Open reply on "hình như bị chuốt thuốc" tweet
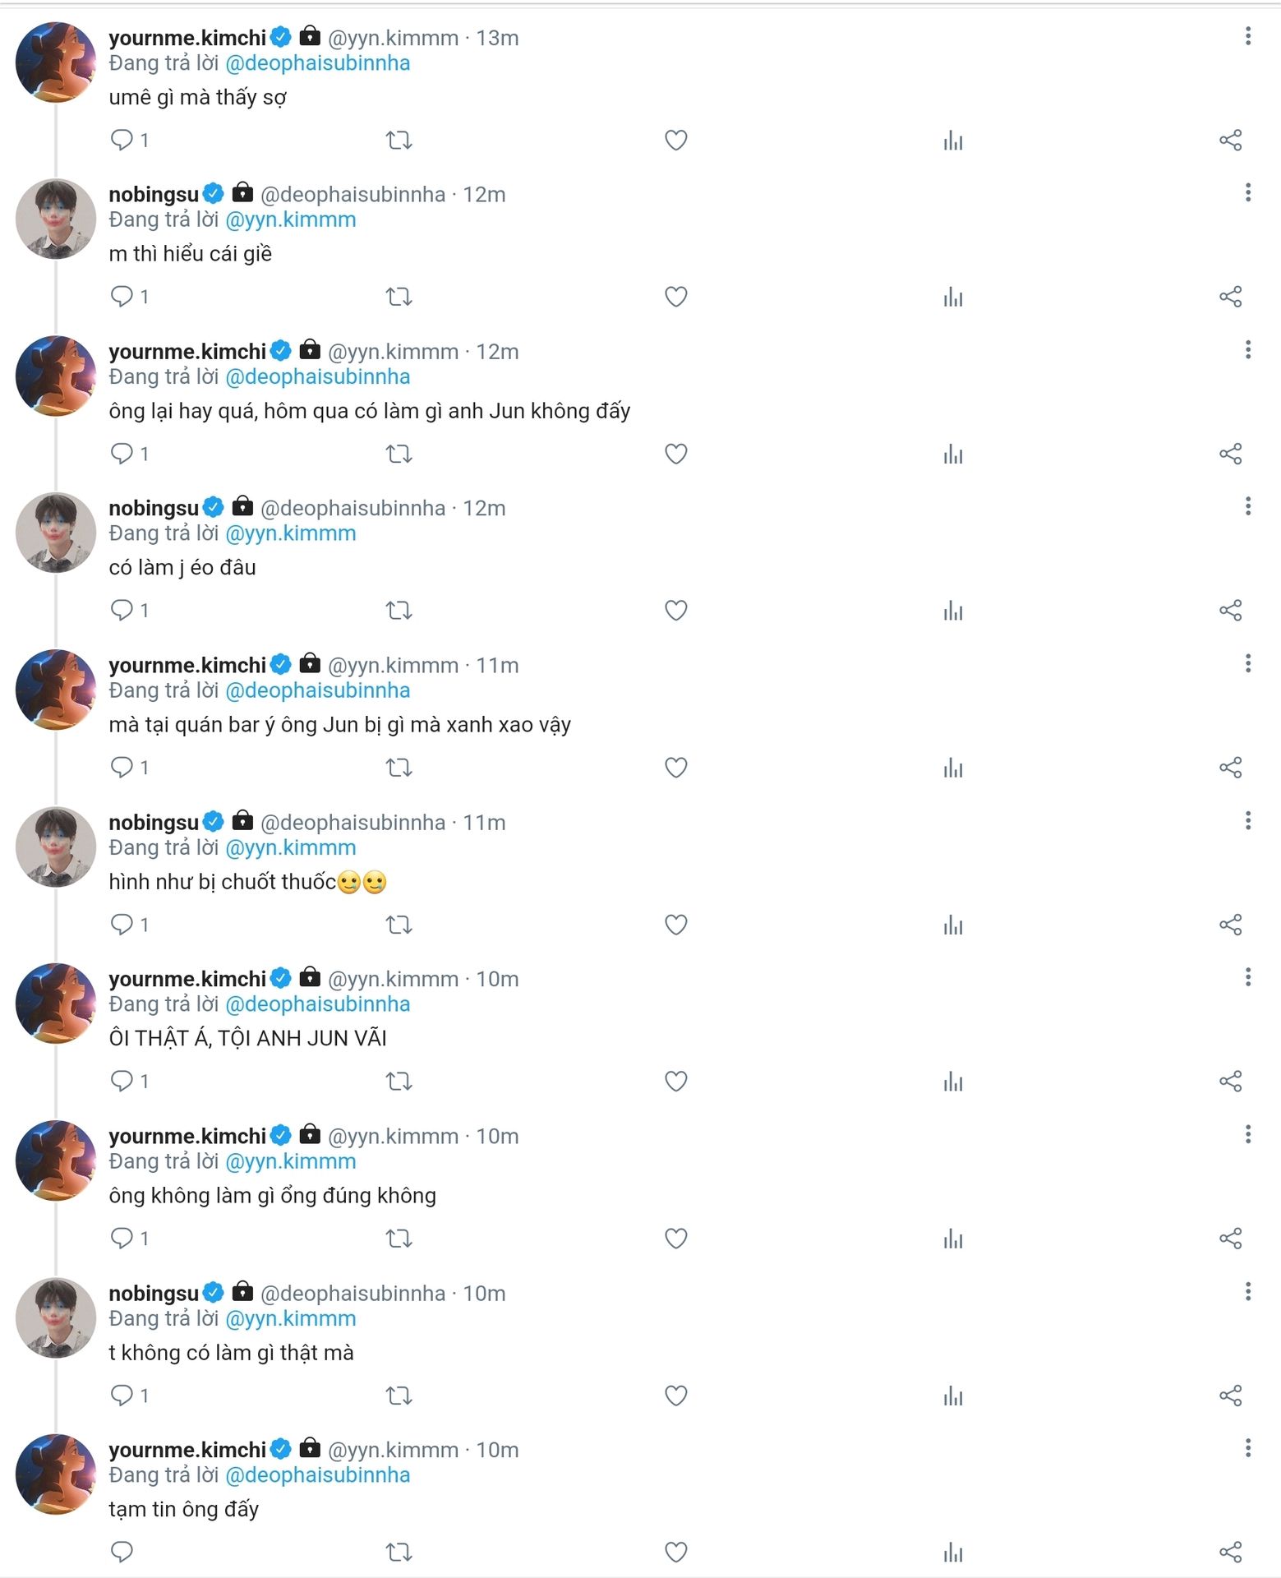 [x=122, y=925]
